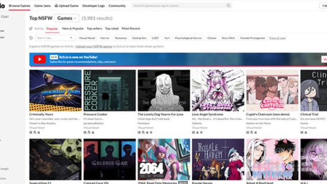Image resolution: width=327 pixels, height=184 pixels.
Task: Open the Atelier on the Moon author link
Action: (259, 123)
